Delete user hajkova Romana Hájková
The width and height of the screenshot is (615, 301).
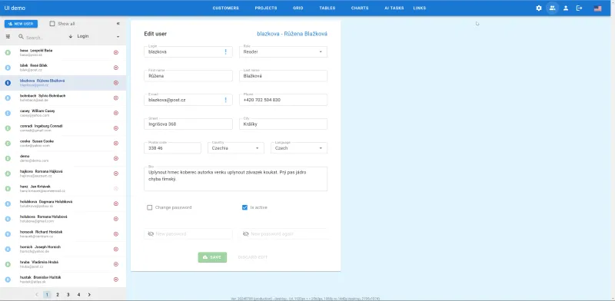click(116, 174)
